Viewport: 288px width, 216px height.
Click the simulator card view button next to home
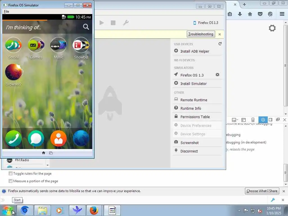[51, 153]
